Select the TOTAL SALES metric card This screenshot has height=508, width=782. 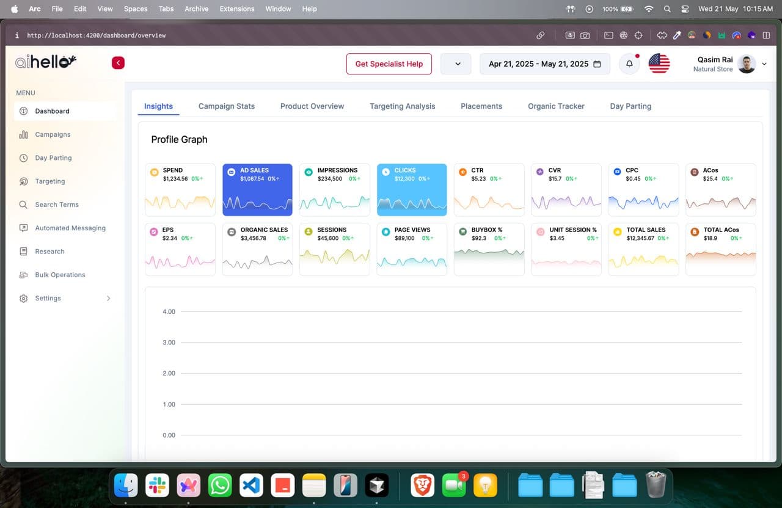coord(643,249)
